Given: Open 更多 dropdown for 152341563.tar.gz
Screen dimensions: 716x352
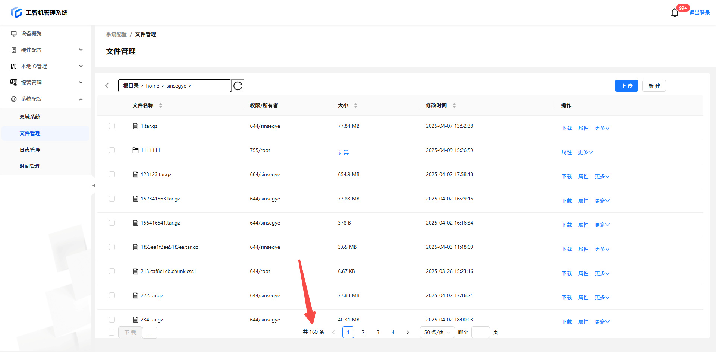Looking at the screenshot, I should [602, 201].
